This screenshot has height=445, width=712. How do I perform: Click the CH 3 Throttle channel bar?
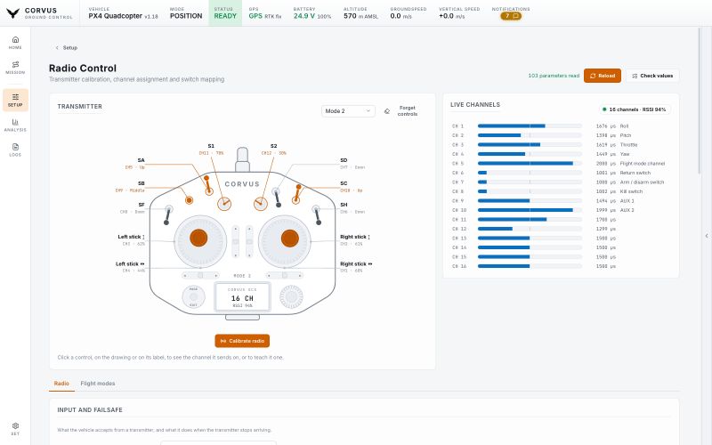(530, 144)
